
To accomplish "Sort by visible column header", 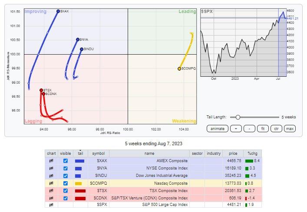I will point(66,153).
